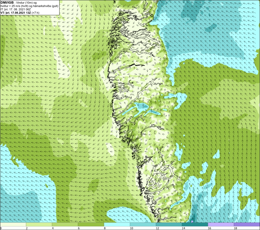The width and height of the screenshot is (260, 230).
Task: Click the scale label '2'
Action: pos(27,228)
